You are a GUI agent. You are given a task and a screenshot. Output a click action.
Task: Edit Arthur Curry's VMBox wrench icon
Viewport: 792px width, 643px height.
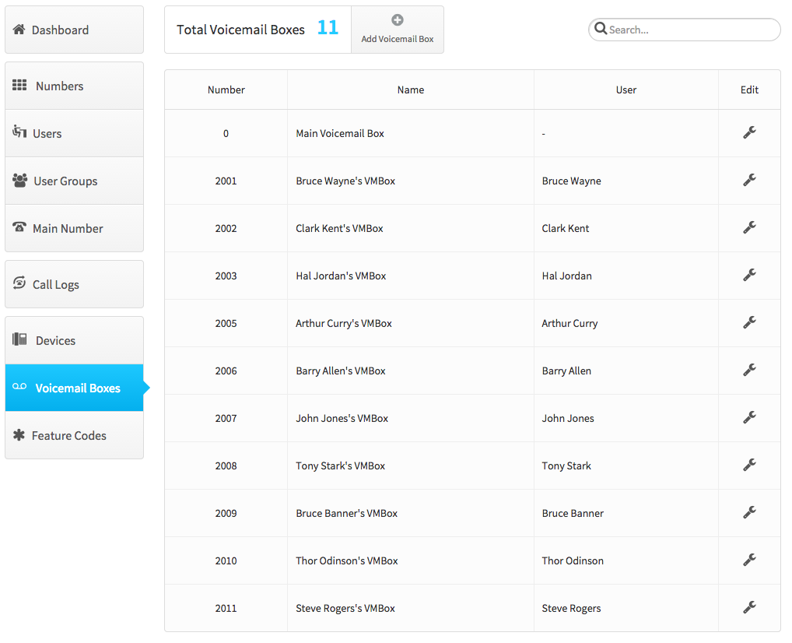point(749,322)
